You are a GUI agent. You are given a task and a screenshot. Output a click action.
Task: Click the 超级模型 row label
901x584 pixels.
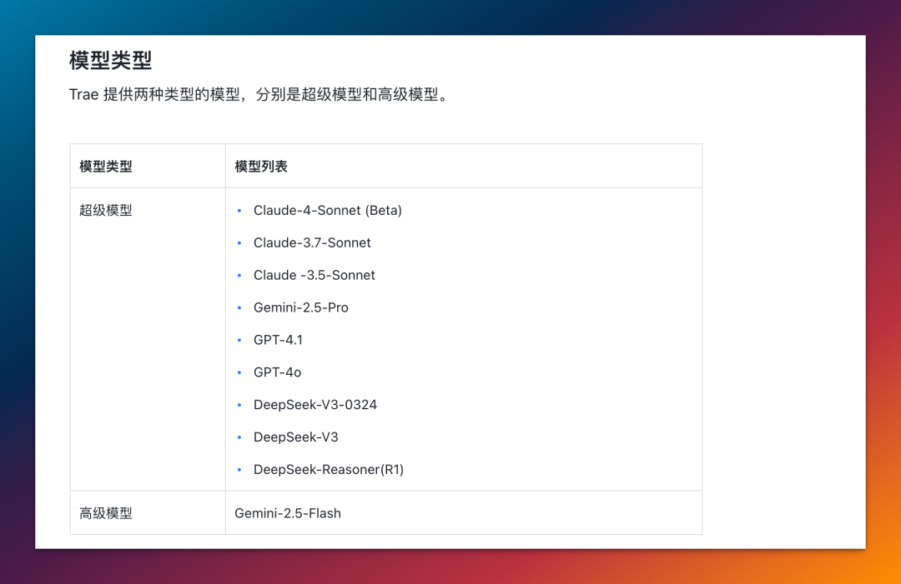(106, 211)
